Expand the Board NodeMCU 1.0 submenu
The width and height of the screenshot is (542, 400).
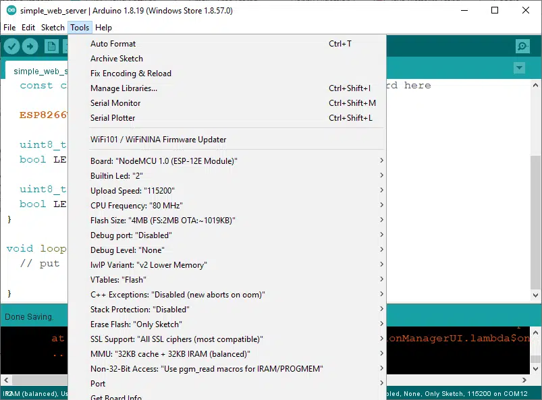coord(227,161)
